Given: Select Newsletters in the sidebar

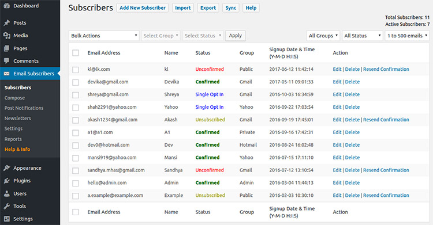Looking at the screenshot, I should pos(18,118).
